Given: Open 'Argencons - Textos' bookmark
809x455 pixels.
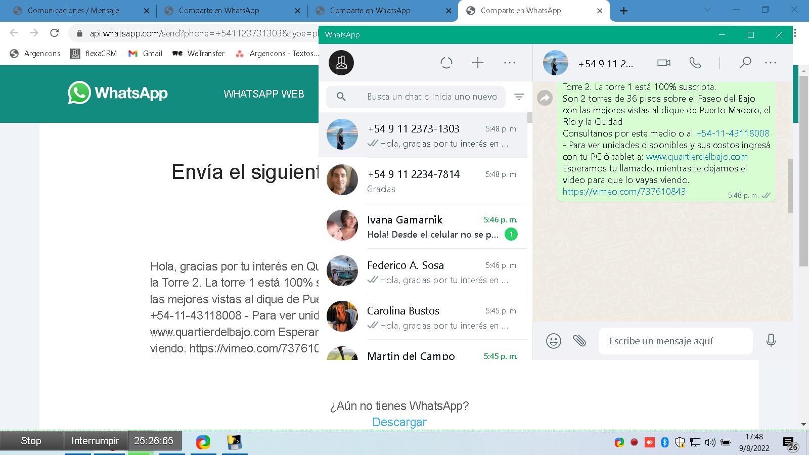Looking at the screenshot, I should 277,53.
